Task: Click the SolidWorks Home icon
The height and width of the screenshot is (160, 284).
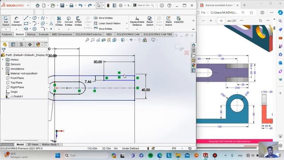Action: click(x=37, y=5)
